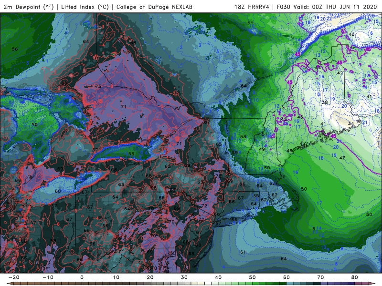Pick the brown color bar segment above -10
Viewport: 382px width, 286px height.
tap(51, 284)
